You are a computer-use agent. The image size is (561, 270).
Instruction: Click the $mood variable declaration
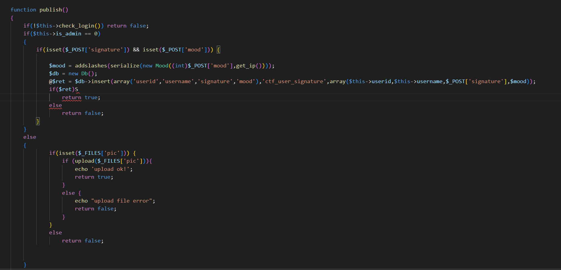[x=57, y=66]
